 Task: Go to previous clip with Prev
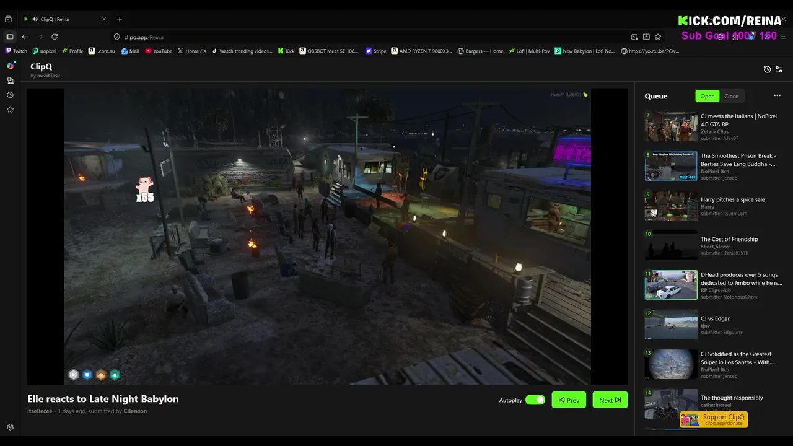coord(569,400)
